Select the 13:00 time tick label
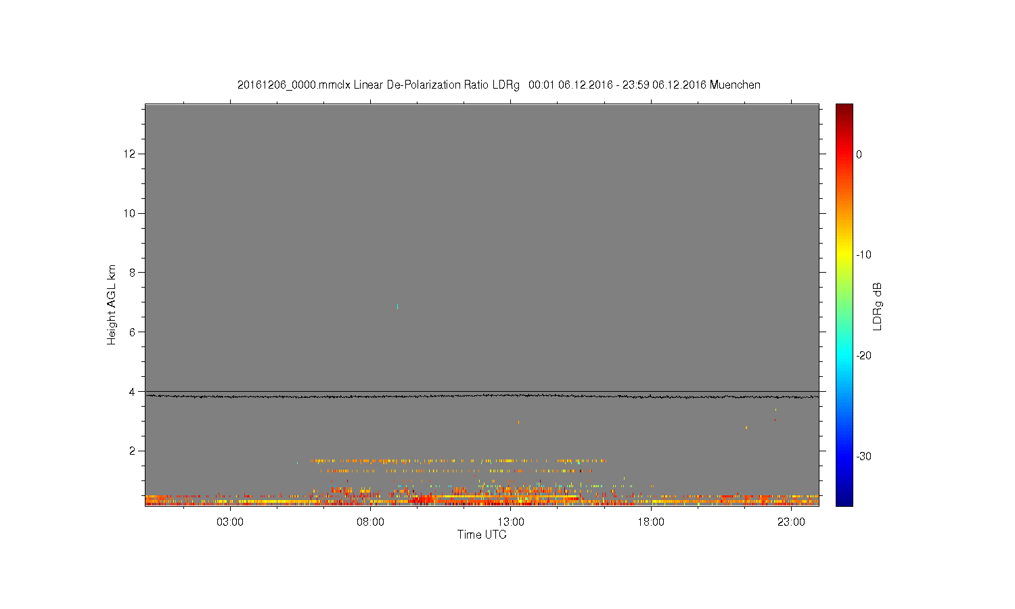The height and width of the screenshot is (609, 1015). 511,522
